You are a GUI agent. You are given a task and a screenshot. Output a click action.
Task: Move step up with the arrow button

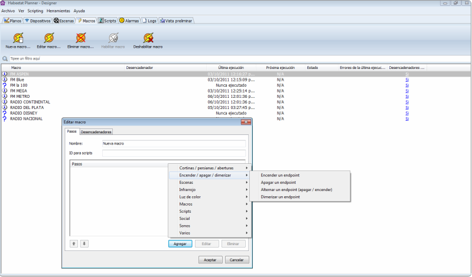point(74,243)
